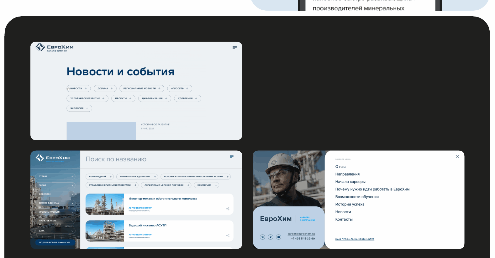The width and height of the screenshot is (495, 258).
Task: Open the Telegram channel icon
Action: (x=271, y=237)
